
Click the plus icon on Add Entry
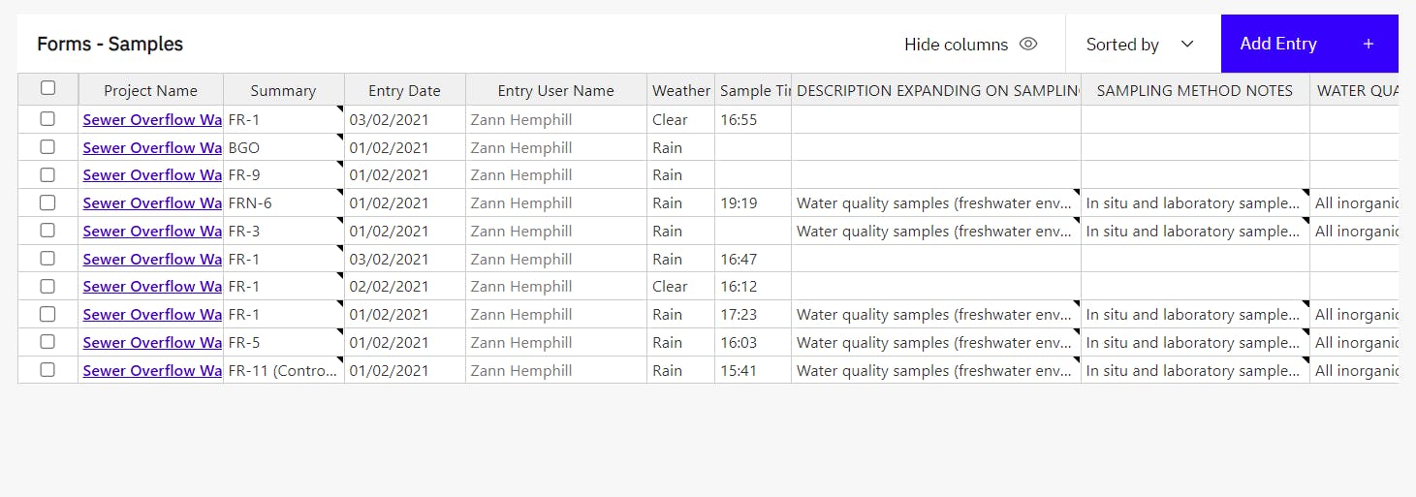click(x=1369, y=44)
